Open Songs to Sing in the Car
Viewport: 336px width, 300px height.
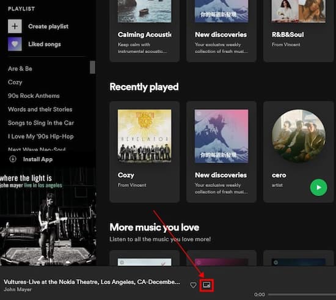[41, 123]
